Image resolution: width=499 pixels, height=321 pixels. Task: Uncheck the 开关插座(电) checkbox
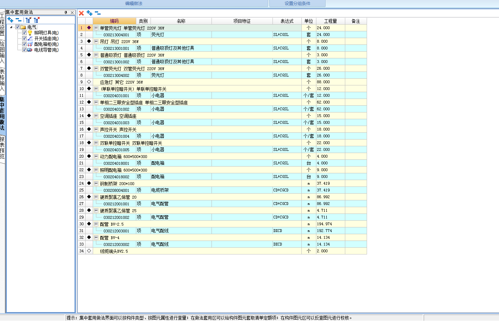pyautogui.click(x=25, y=38)
